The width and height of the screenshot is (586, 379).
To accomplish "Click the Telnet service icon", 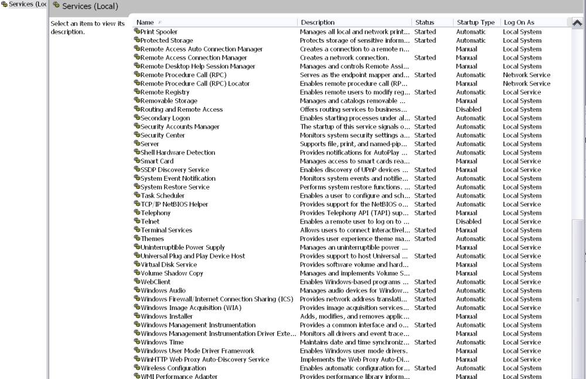I will coord(137,221).
